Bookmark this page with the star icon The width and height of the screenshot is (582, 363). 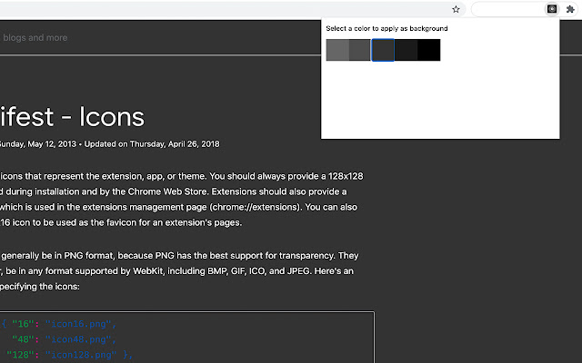coord(456,9)
